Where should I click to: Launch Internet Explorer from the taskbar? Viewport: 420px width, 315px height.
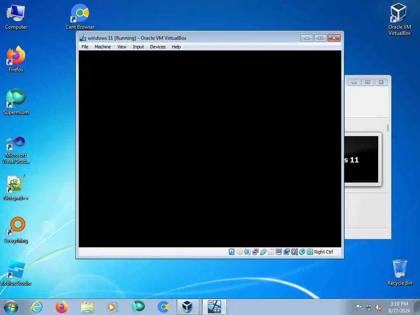(x=37, y=307)
